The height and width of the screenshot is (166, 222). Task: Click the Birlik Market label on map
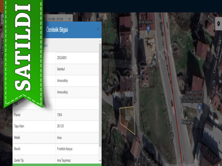(x=146, y=22)
